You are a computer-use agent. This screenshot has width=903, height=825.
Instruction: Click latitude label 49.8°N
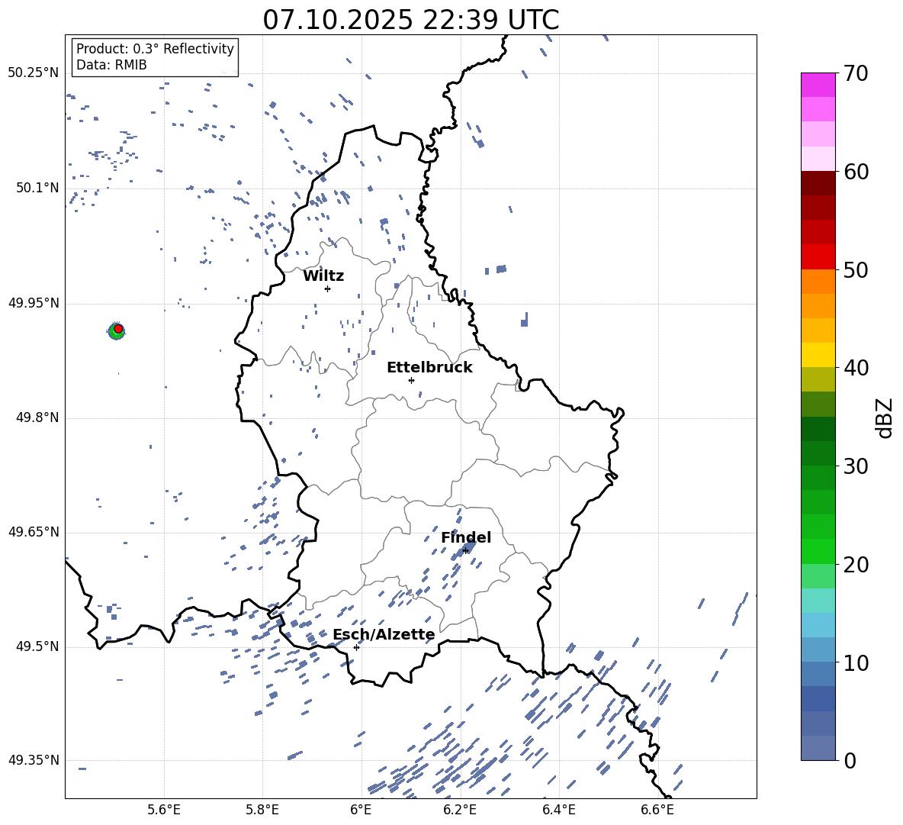[x=37, y=417]
